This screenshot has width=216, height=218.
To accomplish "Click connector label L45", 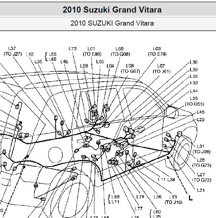I will (201, 112).
